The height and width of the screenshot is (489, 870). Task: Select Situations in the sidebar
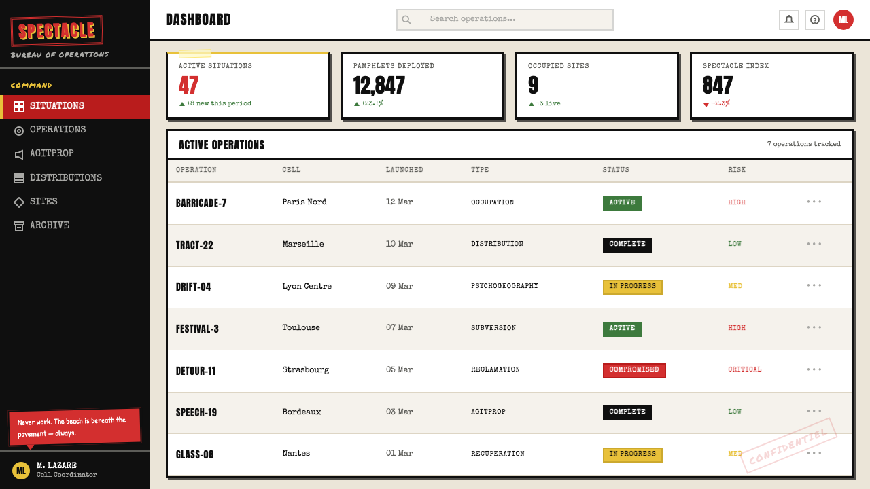tap(75, 107)
